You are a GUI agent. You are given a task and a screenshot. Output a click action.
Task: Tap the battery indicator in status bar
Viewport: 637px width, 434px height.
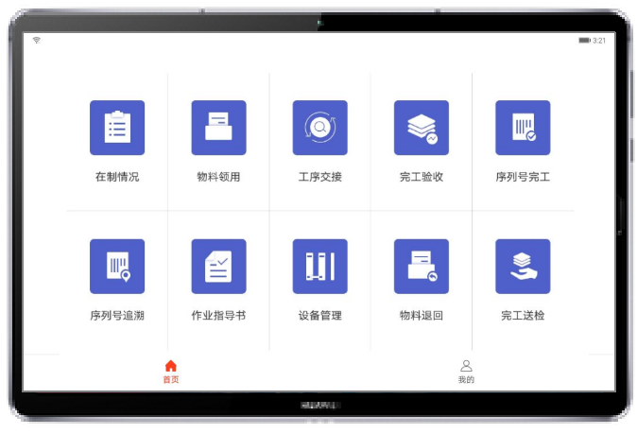(x=584, y=41)
